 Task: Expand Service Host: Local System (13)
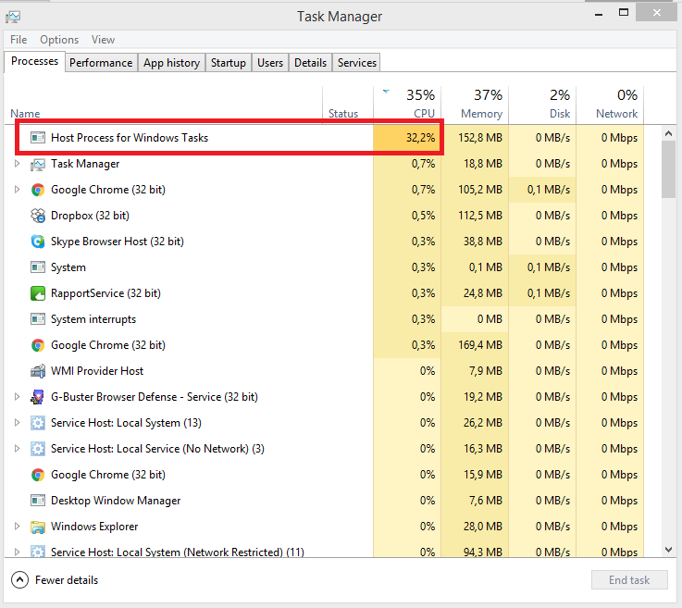click(17, 423)
